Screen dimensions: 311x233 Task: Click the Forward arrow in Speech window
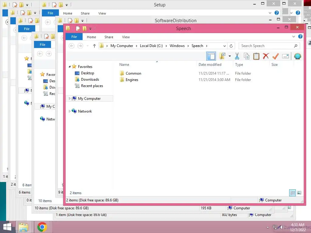pos(80,46)
